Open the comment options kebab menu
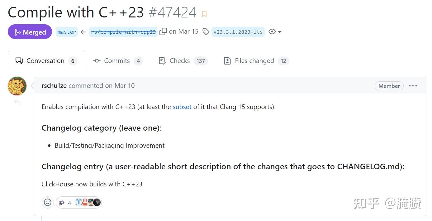The width and height of the screenshot is (432, 221). pos(413,86)
